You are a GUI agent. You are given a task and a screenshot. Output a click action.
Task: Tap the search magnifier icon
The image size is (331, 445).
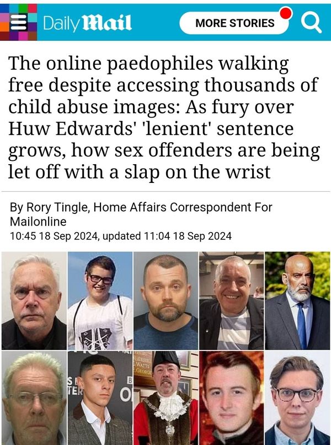click(x=311, y=23)
